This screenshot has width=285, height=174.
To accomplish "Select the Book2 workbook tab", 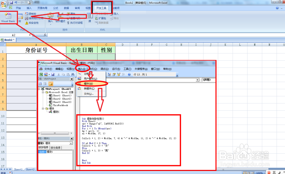I will 8,40.
